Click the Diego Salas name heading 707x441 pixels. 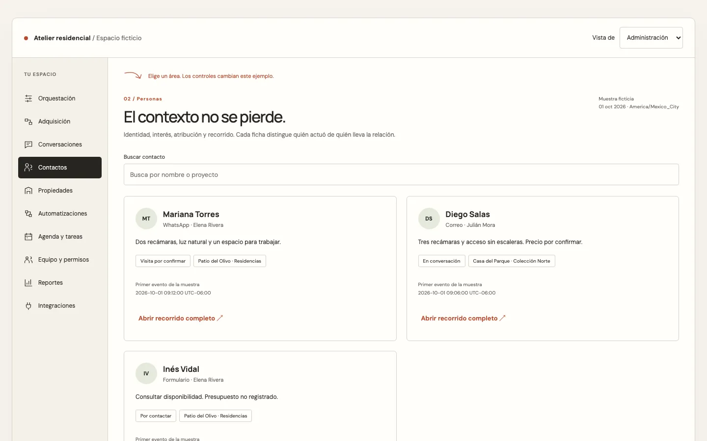(467, 215)
